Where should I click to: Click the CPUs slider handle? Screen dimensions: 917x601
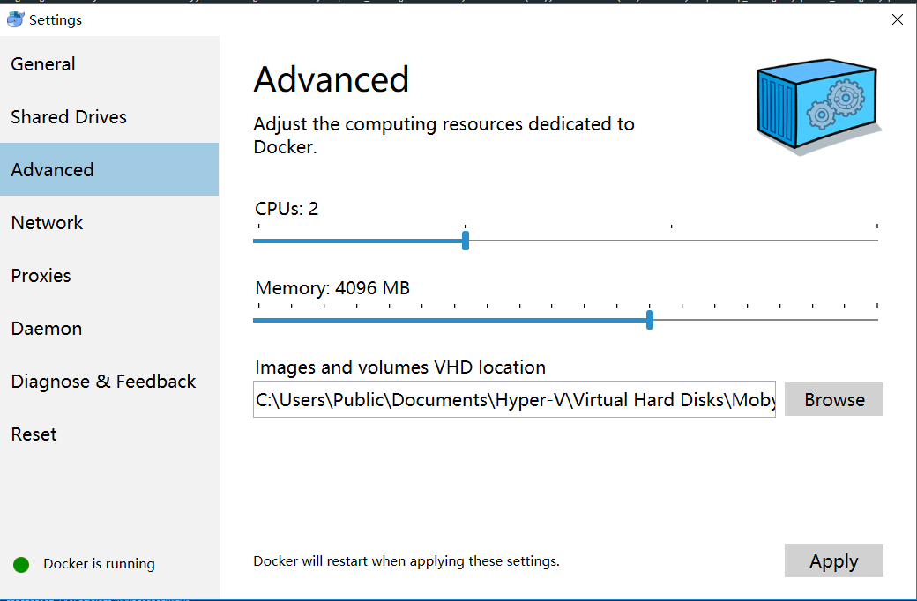(466, 241)
